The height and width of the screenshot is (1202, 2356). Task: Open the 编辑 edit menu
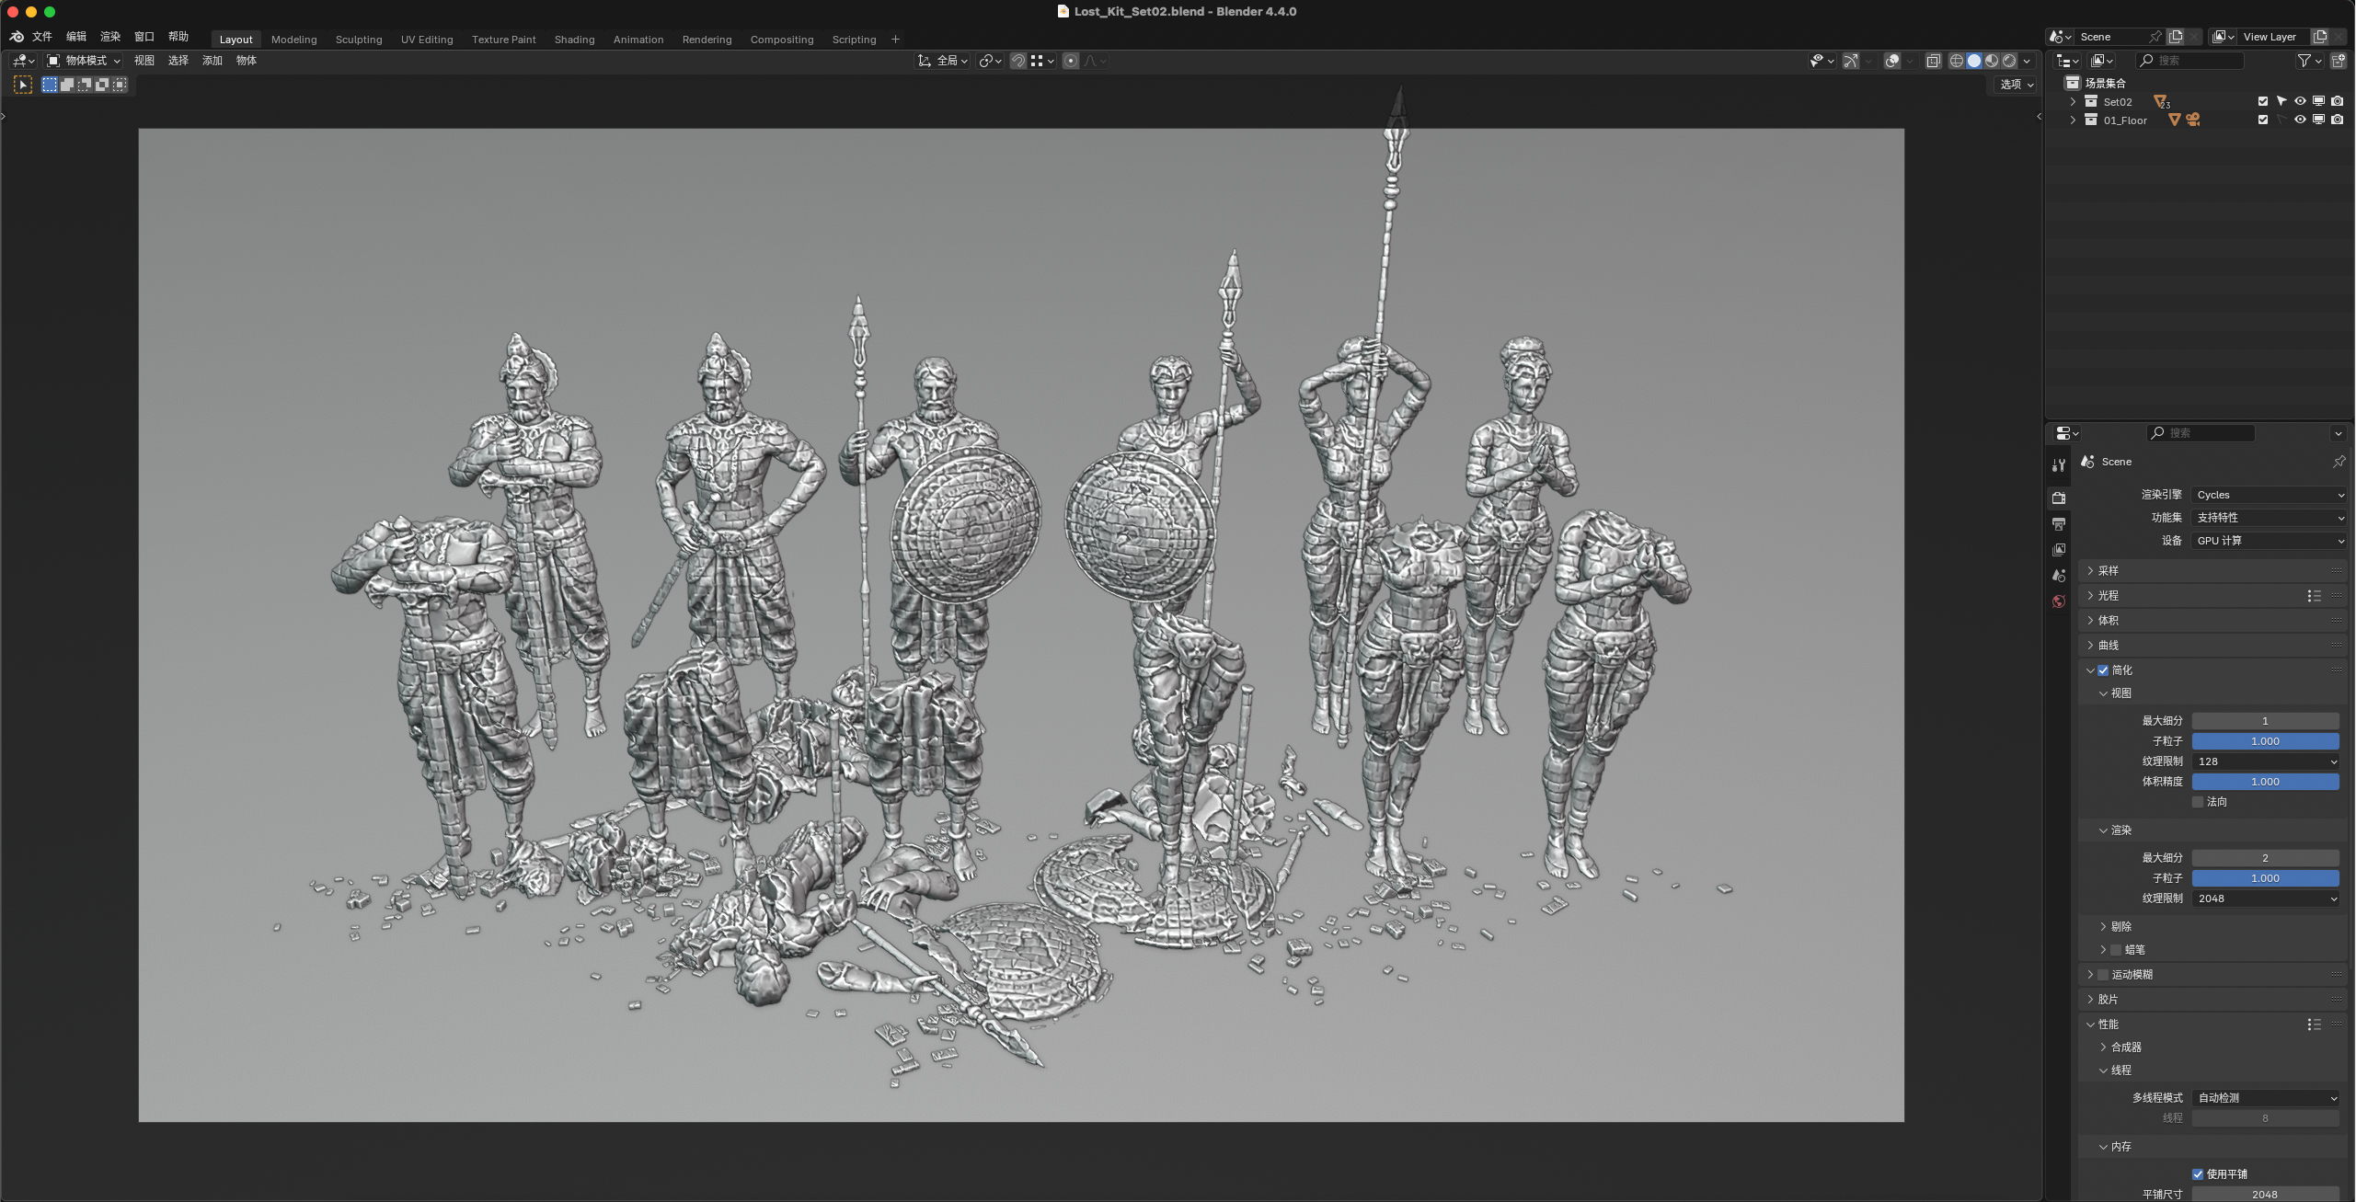click(x=76, y=37)
